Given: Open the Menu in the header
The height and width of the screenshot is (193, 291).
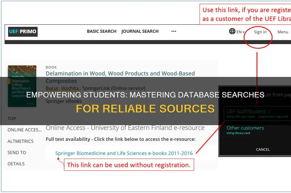Looking at the screenshot, I should (x=283, y=32).
